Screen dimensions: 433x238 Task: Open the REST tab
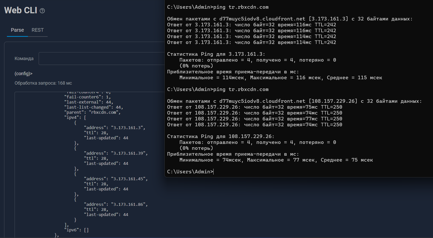point(38,30)
